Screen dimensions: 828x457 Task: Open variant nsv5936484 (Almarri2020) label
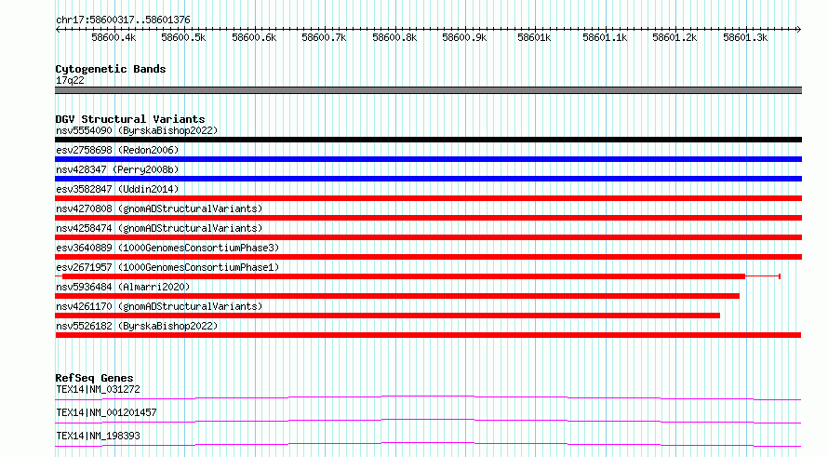pos(123,287)
